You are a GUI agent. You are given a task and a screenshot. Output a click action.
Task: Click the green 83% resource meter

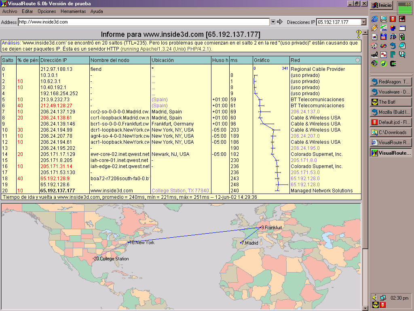[x=404, y=8]
